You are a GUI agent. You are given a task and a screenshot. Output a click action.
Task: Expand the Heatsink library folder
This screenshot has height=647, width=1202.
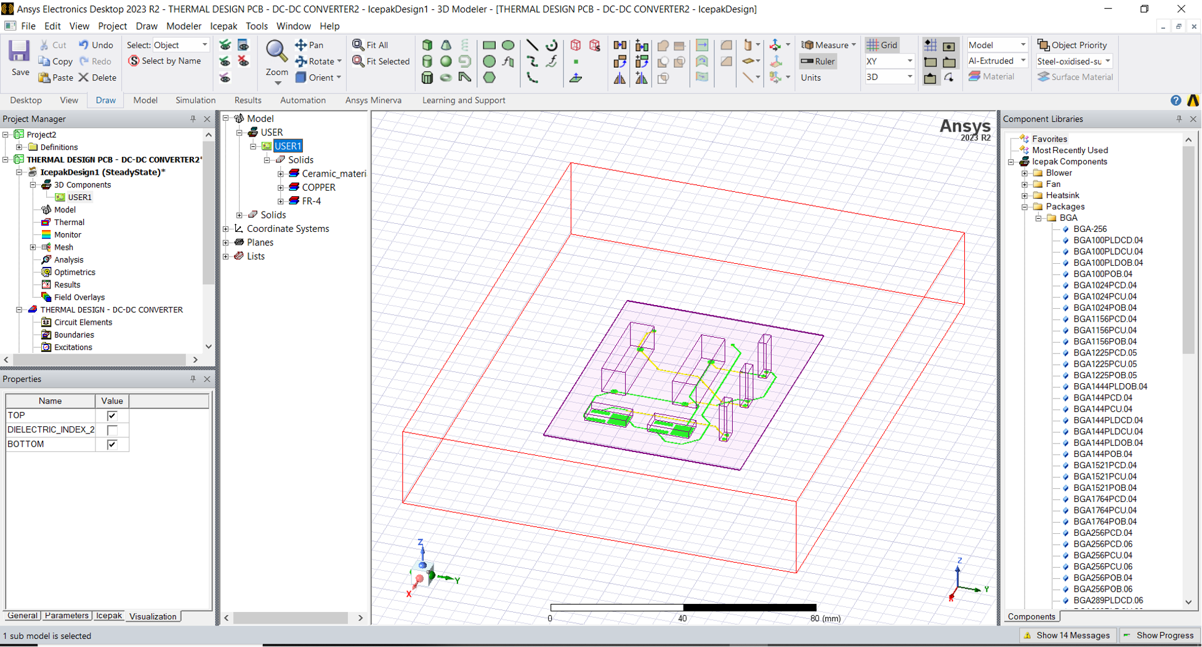pyautogui.click(x=1025, y=196)
